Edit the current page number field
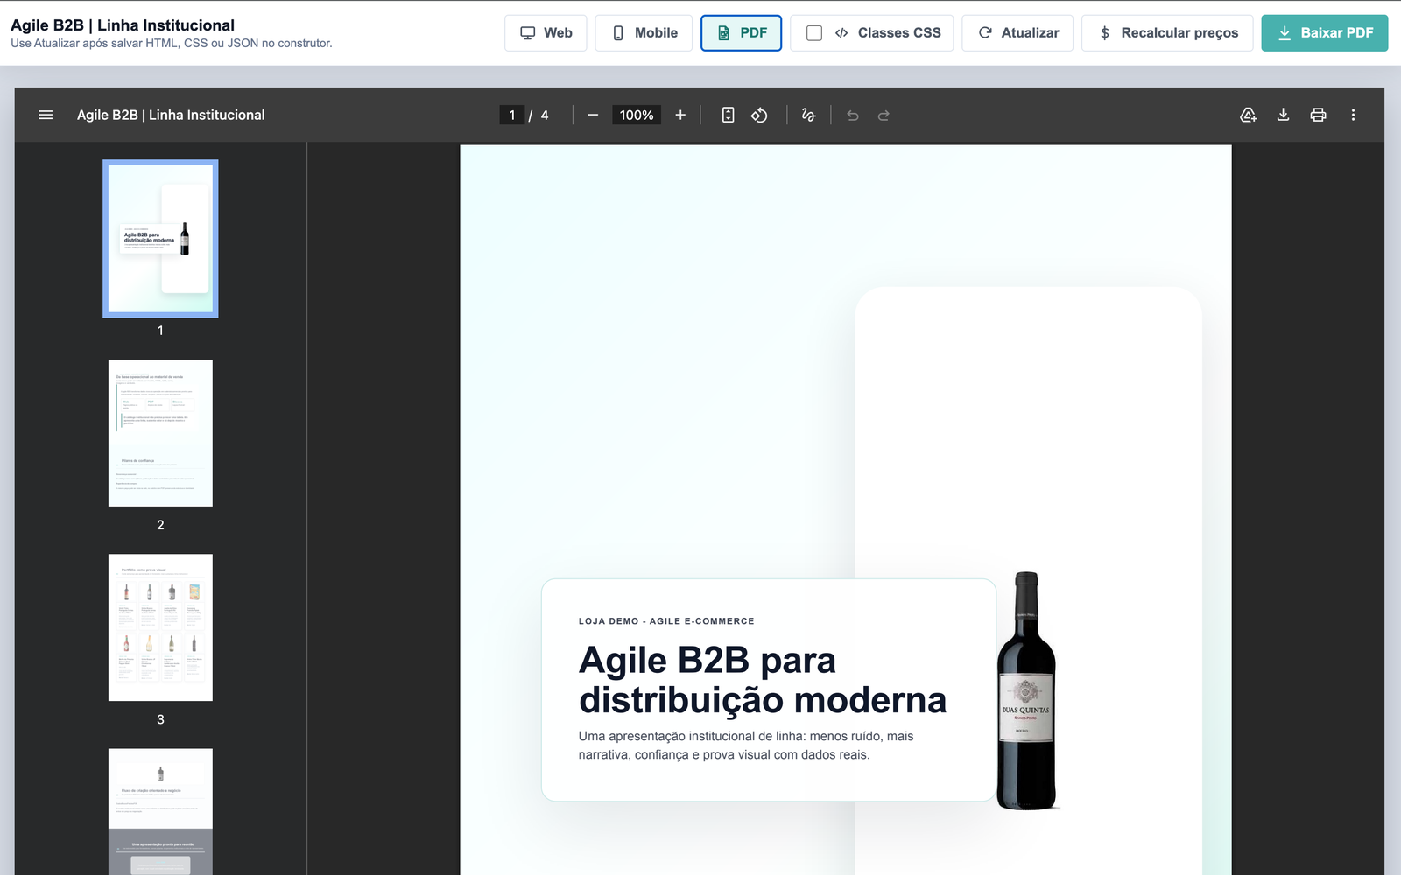 pyautogui.click(x=512, y=115)
